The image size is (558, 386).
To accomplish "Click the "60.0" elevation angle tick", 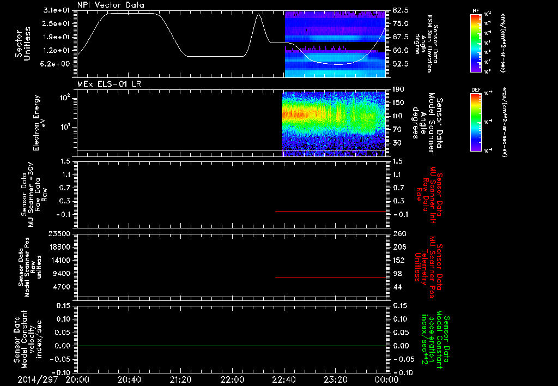I will click(x=401, y=51).
